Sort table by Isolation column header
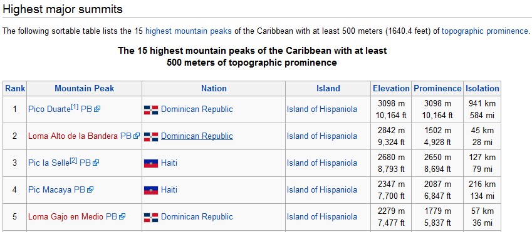Screen dimensions: 532x232 click(482, 89)
